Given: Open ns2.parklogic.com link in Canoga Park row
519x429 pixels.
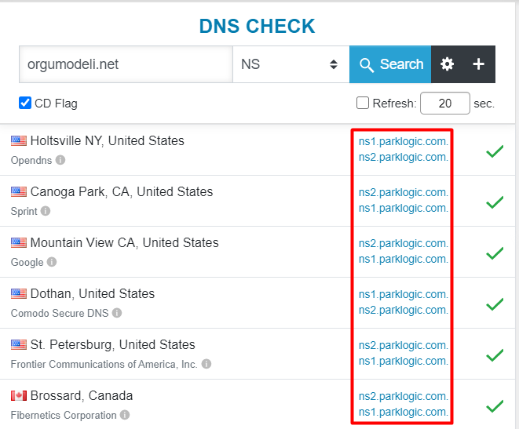Looking at the screenshot, I should (x=404, y=192).
